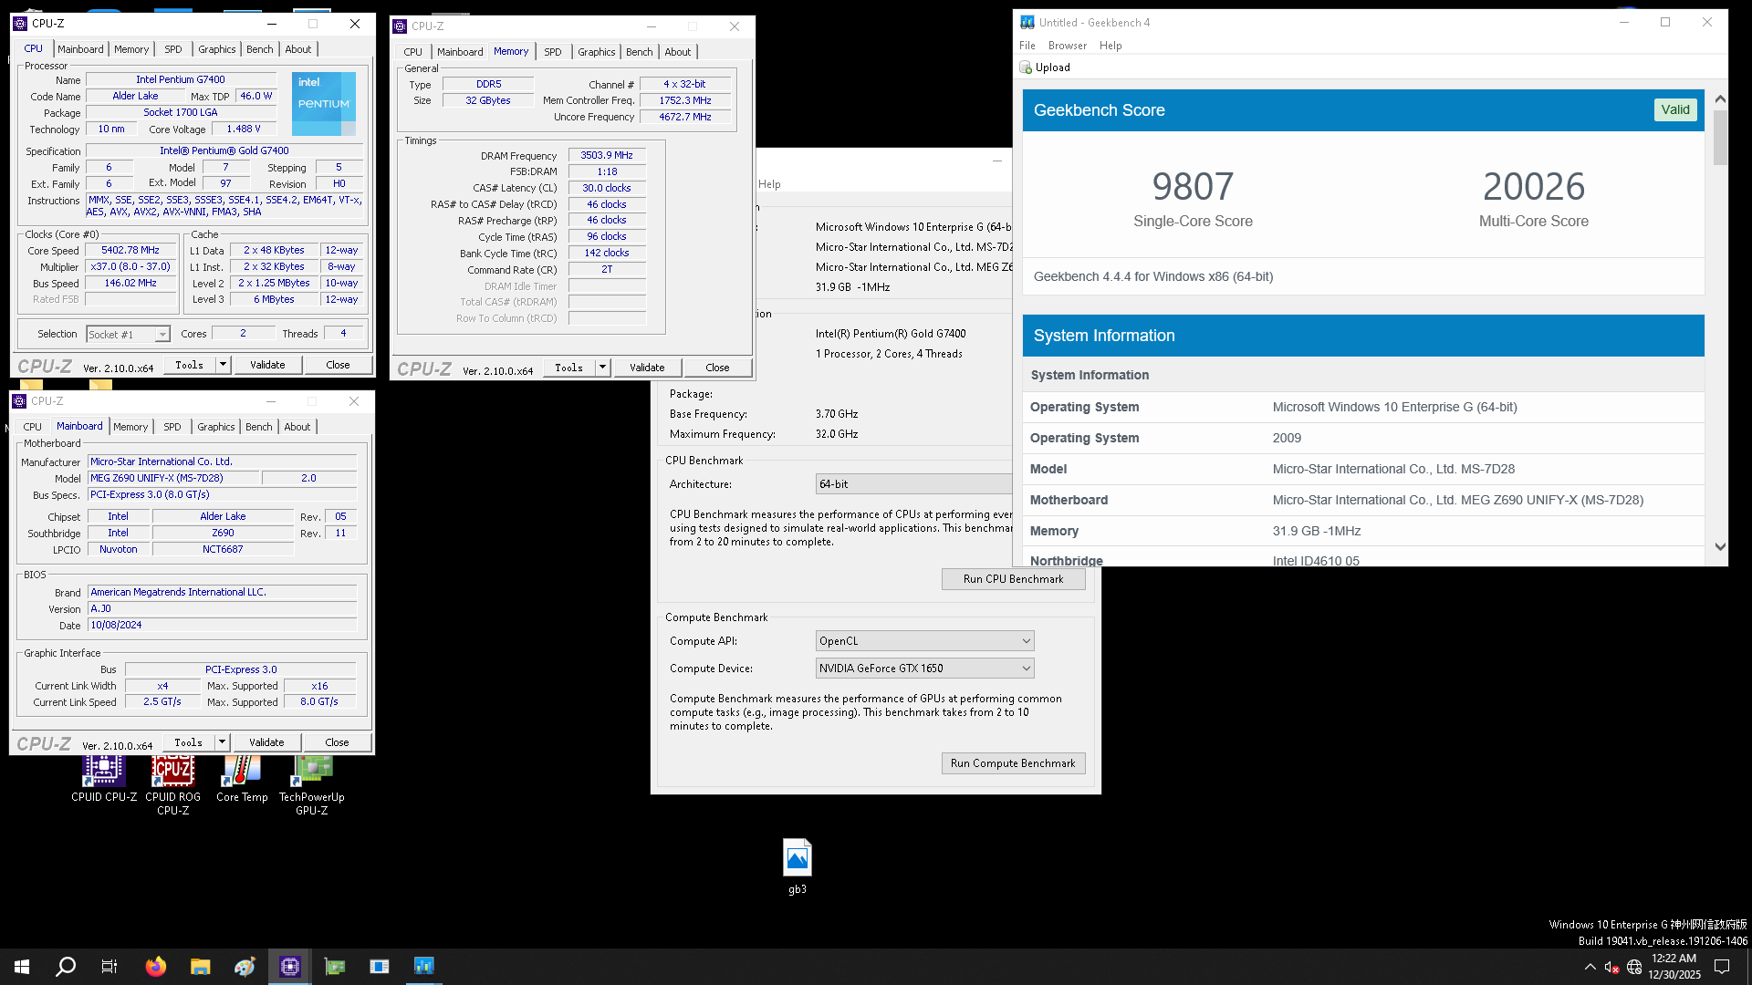Switch to CPU-Z taskbar app
This screenshot has height=985, width=1752.
290,967
